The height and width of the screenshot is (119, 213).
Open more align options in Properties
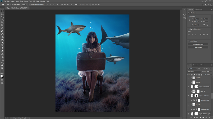click(207, 38)
